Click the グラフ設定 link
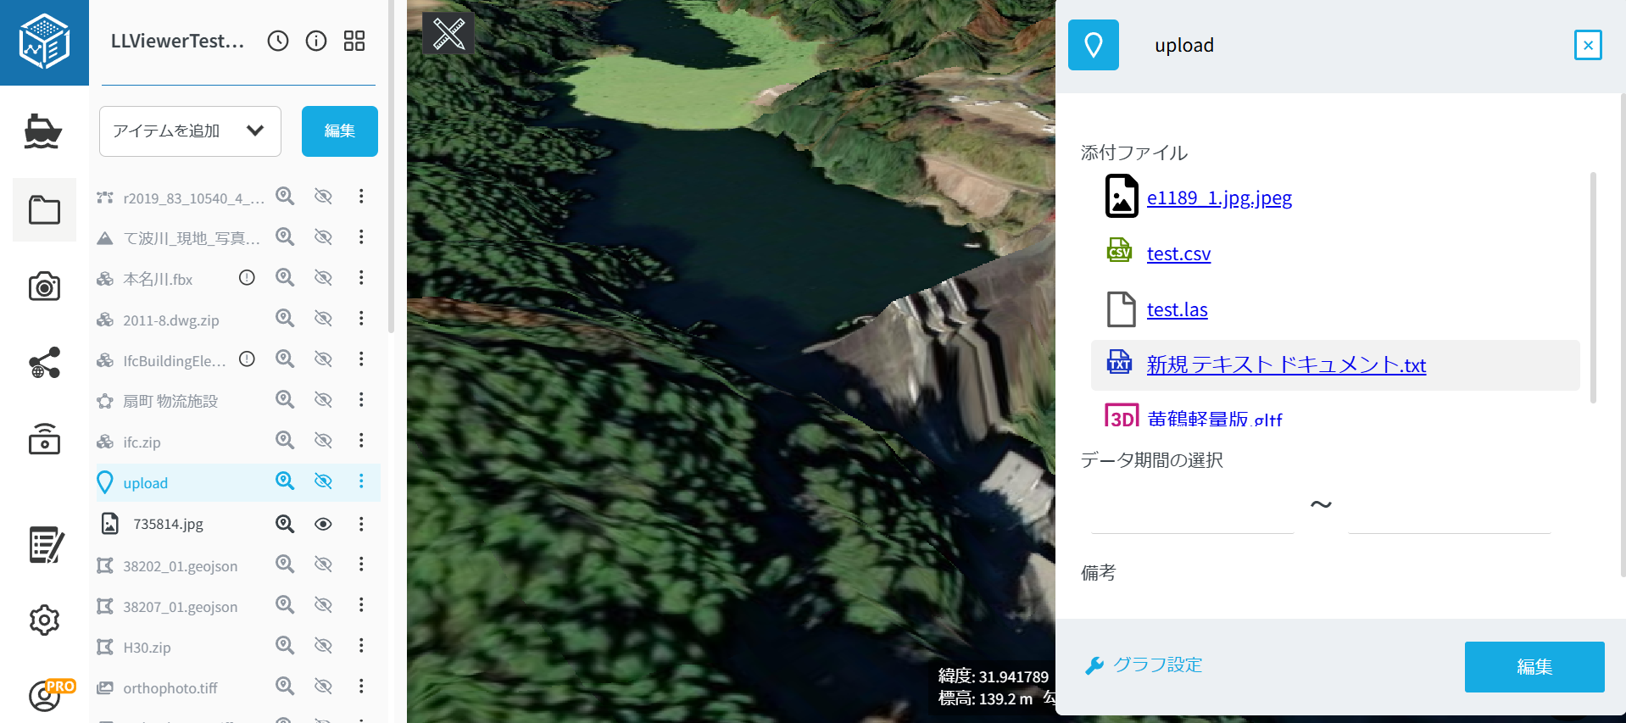 1157,665
